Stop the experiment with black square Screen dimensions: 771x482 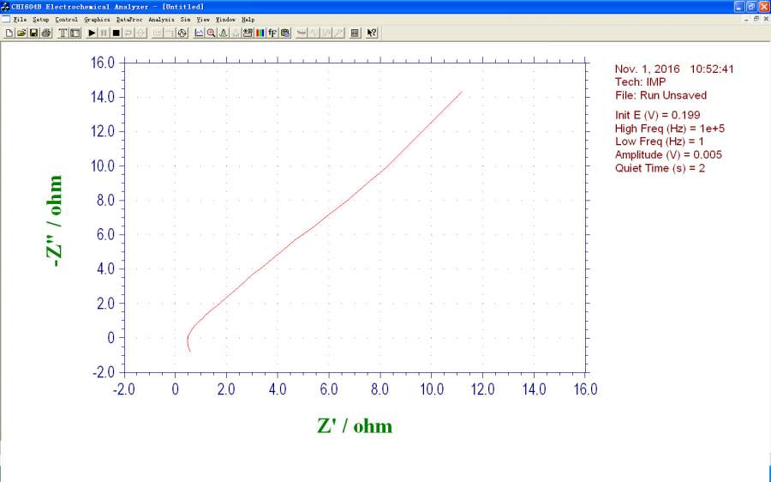click(116, 33)
